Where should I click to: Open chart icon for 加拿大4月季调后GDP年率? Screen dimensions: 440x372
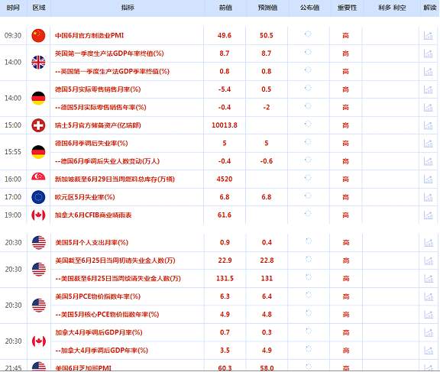coord(429,351)
